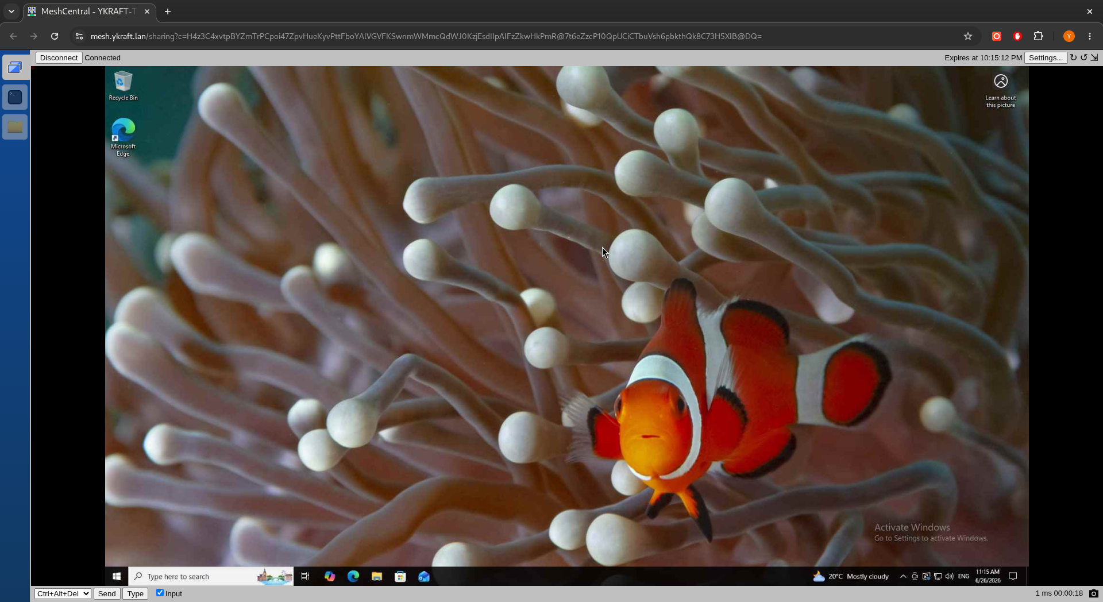The height and width of the screenshot is (602, 1103).
Task: Go forward in browser history
Action: [34, 36]
